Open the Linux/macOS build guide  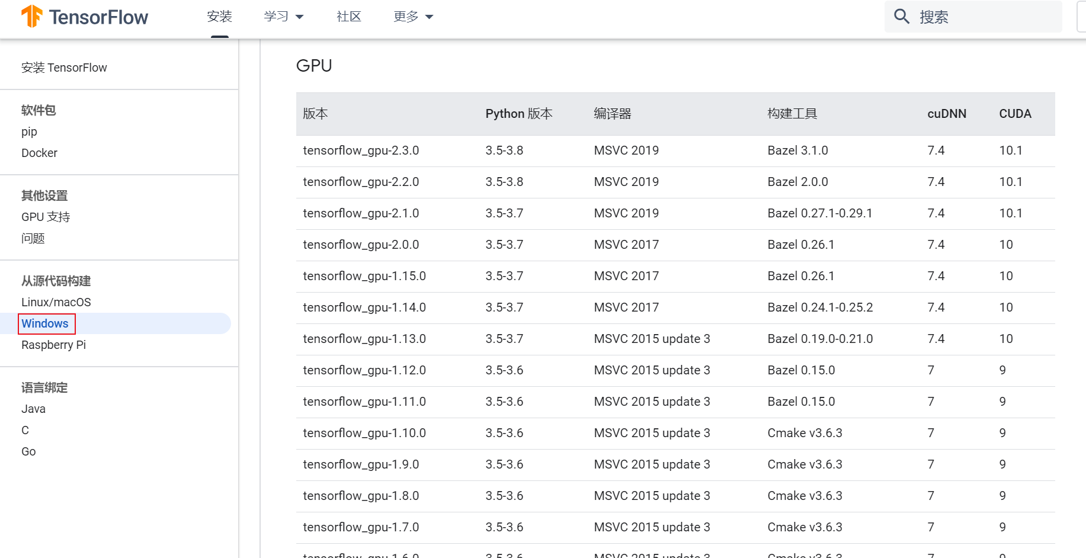[x=56, y=302]
